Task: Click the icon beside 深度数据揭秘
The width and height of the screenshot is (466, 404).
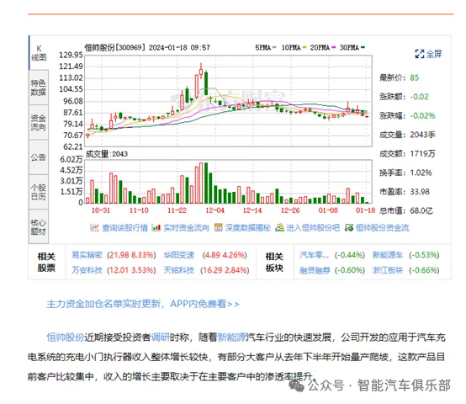Action: pyautogui.click(x=218, y=228)
